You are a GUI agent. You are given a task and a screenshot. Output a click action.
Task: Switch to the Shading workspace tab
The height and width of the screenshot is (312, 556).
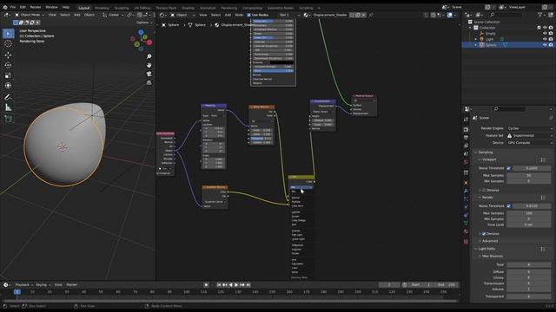pos(188,8)
